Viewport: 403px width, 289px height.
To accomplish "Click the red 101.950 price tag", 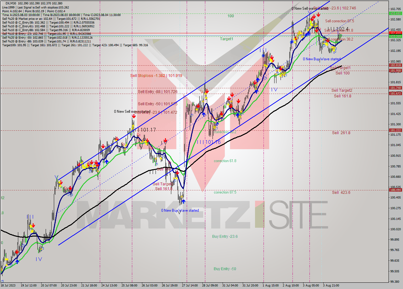I will click(x=395, y=71).
